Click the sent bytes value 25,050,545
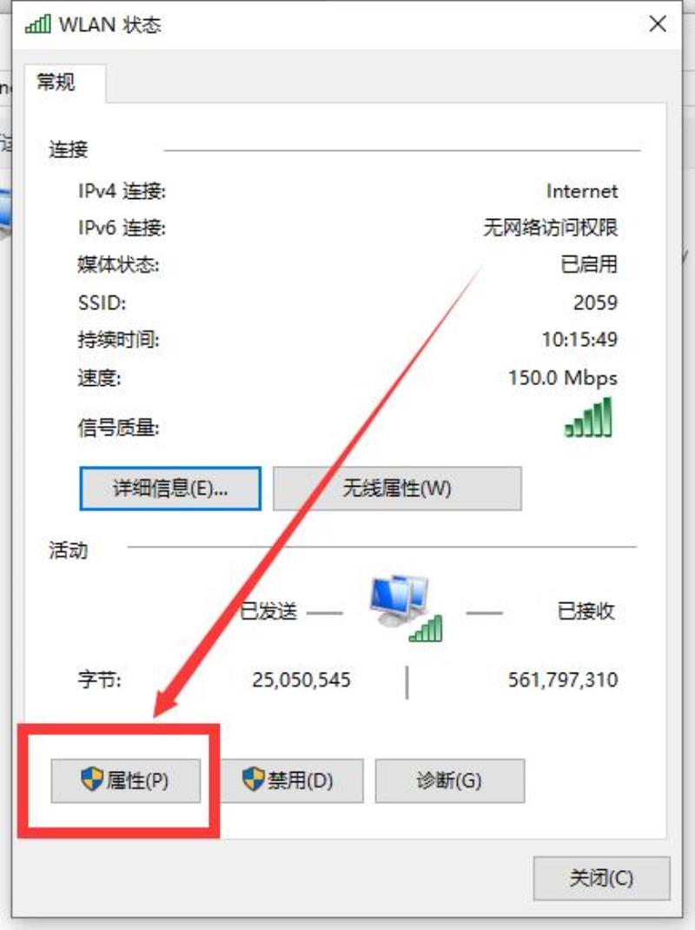 pos(301,680)
